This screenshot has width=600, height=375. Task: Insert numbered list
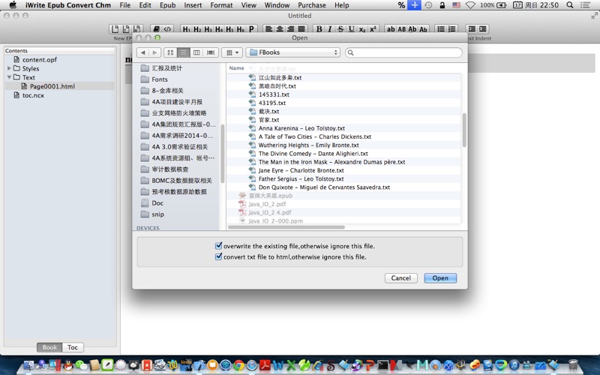coord(452,29)
